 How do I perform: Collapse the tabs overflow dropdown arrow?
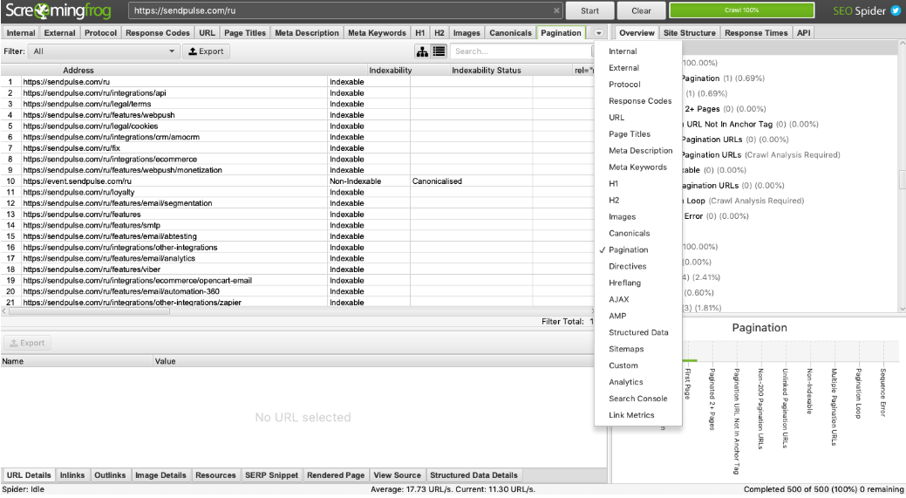598,33
